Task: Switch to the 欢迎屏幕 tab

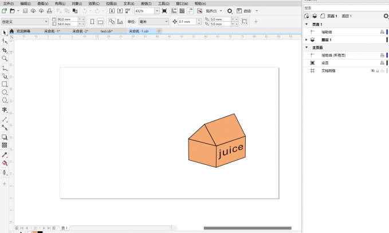Action: [x=23, y=31]
